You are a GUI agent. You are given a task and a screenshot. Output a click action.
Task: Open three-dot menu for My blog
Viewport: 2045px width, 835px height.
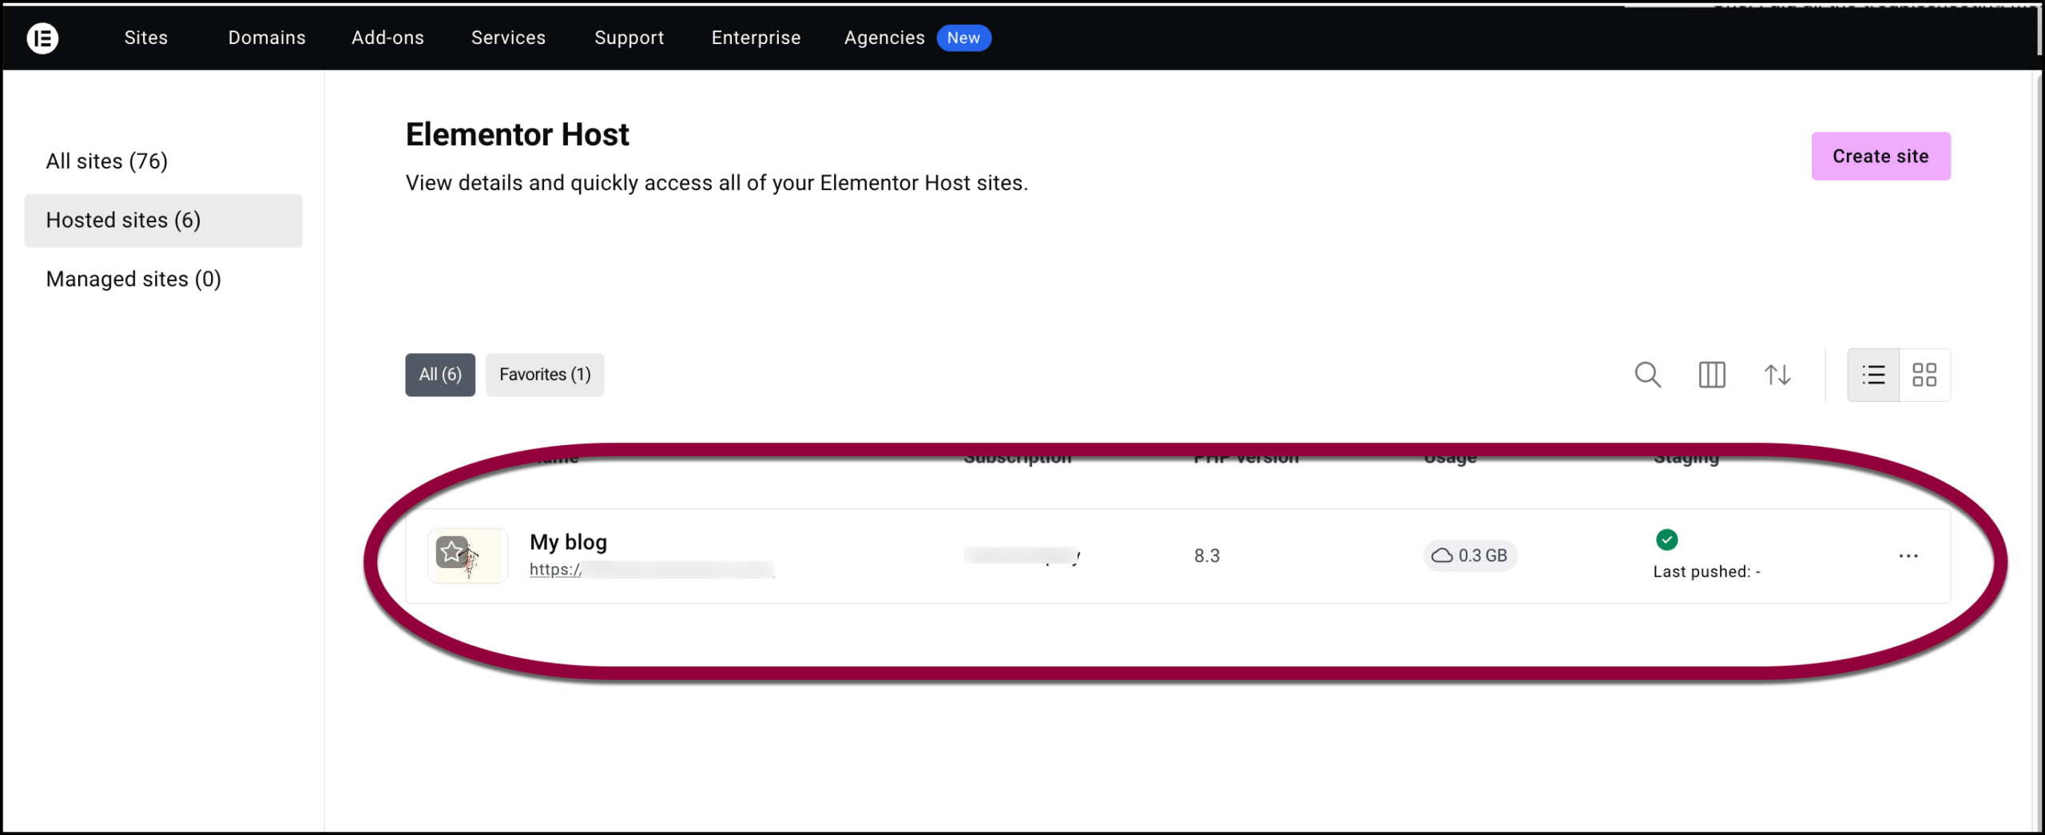pos(1908,556)
